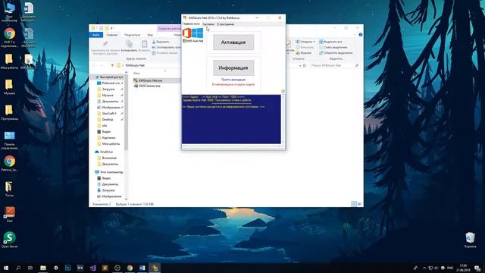Image resolution: width=485 pixels, height=273 pixels.
Task: Click the Photoshop icon in the taskbar
Action: coord(67,268)
